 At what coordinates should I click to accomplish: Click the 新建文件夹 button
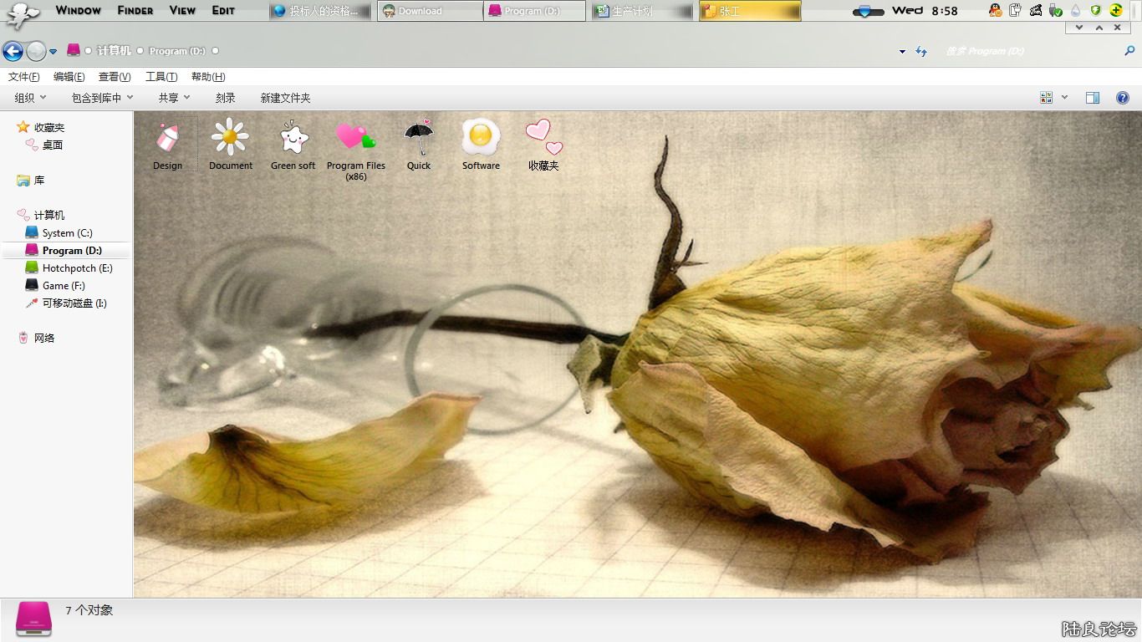click(x=285, y=98)
